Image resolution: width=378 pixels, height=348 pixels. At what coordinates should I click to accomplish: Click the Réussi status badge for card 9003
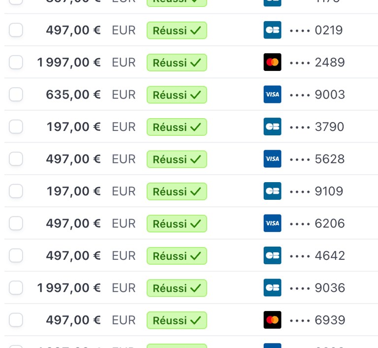pyautogui.click(x=177, y=95)
